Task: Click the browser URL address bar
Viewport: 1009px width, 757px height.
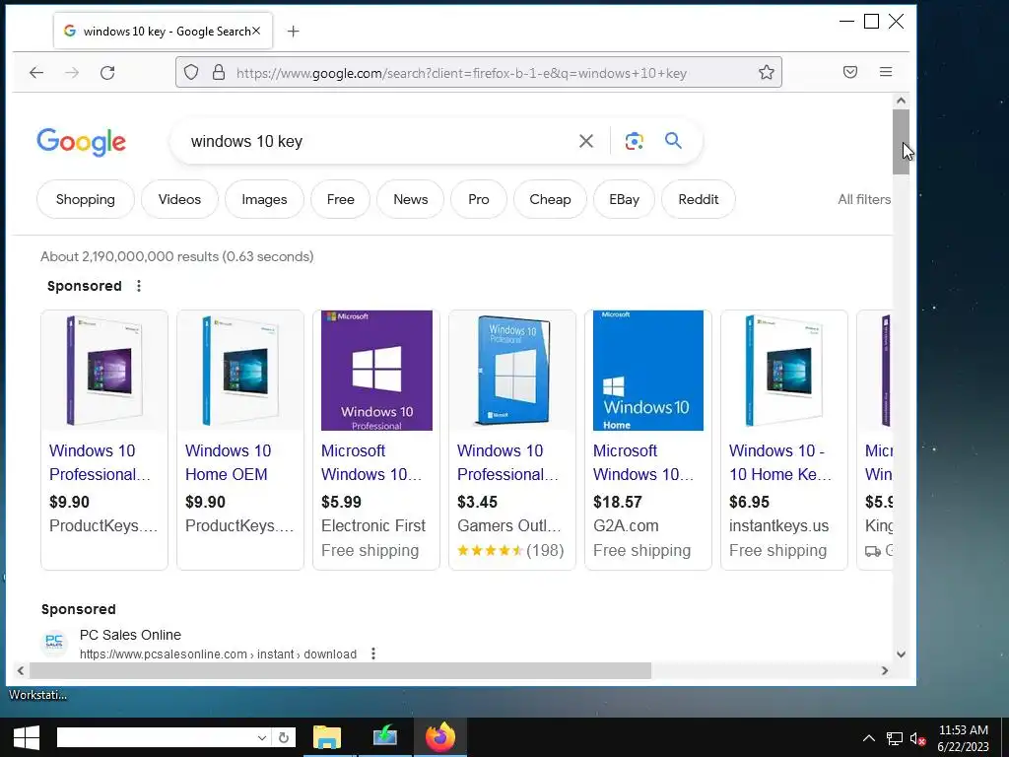Action: click(x=479, y=72)
